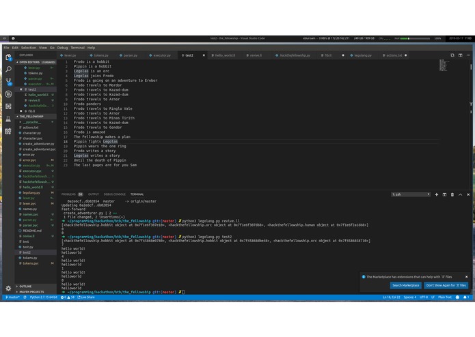Change the LF end of line sequence

coord(433,297)
